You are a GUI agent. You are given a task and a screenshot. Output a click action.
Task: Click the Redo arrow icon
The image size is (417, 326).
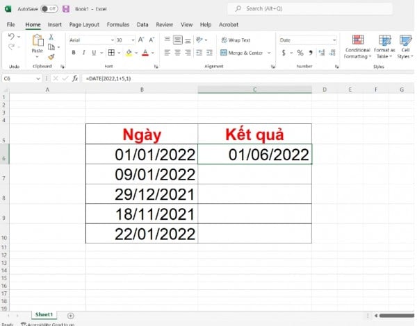(x=11, y=46)
